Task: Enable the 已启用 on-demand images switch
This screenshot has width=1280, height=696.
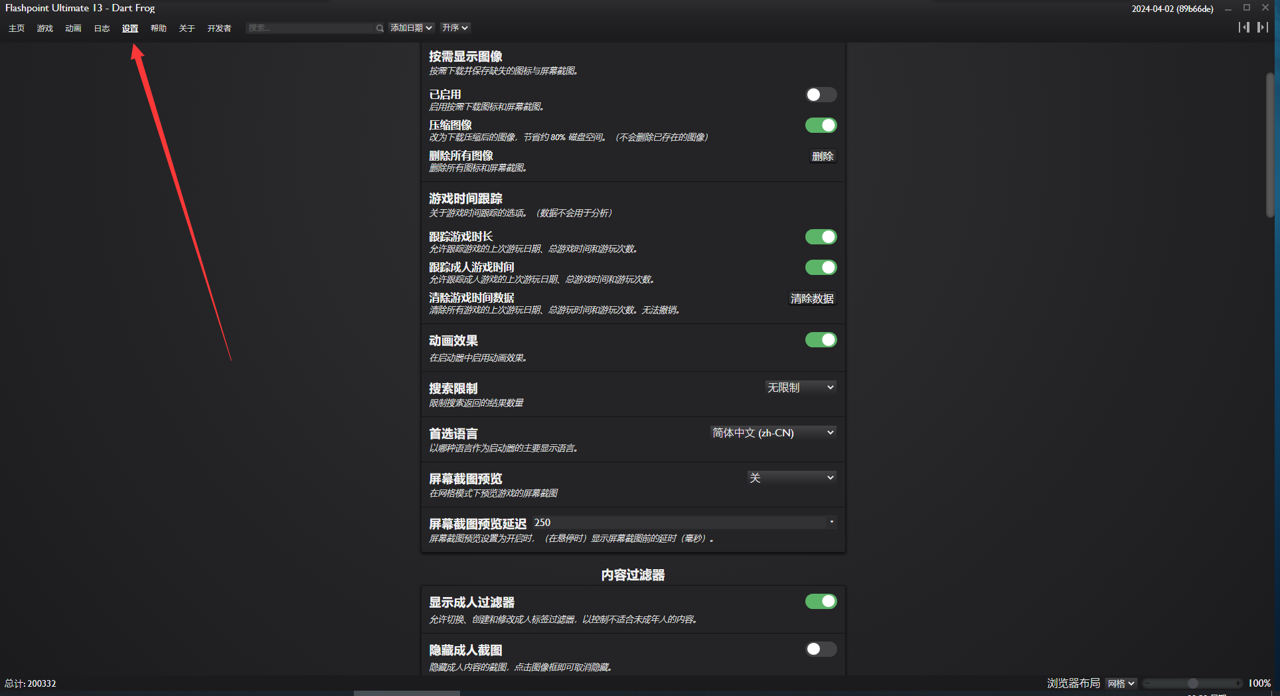Action: click(x=821, y=95)
